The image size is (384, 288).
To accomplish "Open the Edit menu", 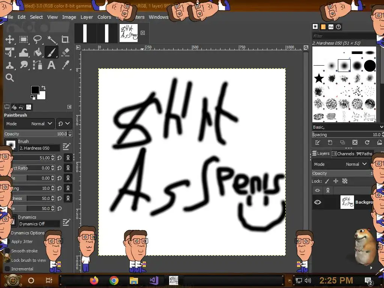I will pyautogui.click(x=21, y=17).
